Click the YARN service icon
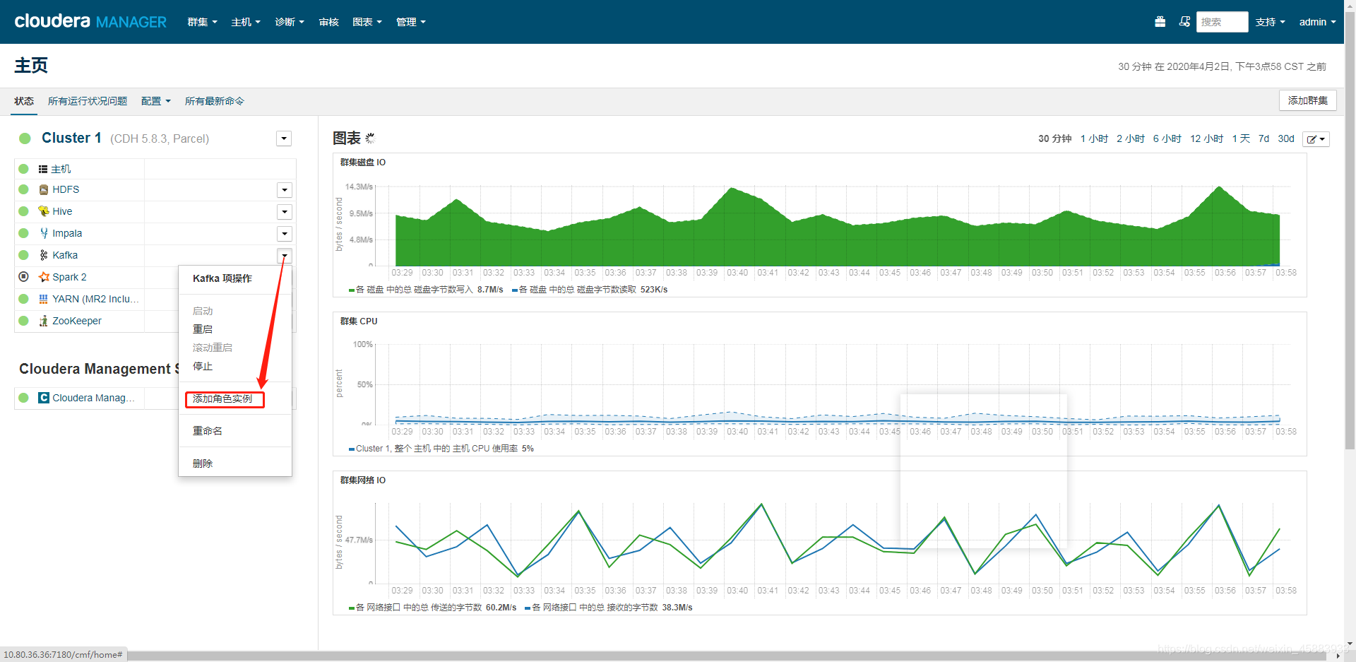 44,299
